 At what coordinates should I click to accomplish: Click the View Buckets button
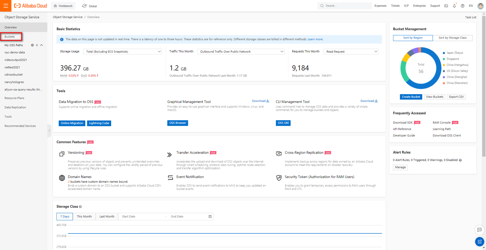(x=435, y=97)
